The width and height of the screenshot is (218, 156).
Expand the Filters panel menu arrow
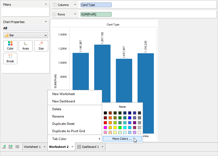click(x=46, y=4)
